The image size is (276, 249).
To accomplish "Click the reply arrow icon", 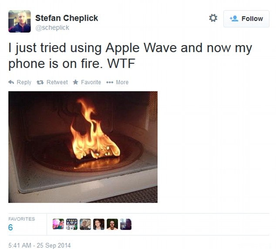I will click(11, 82).
